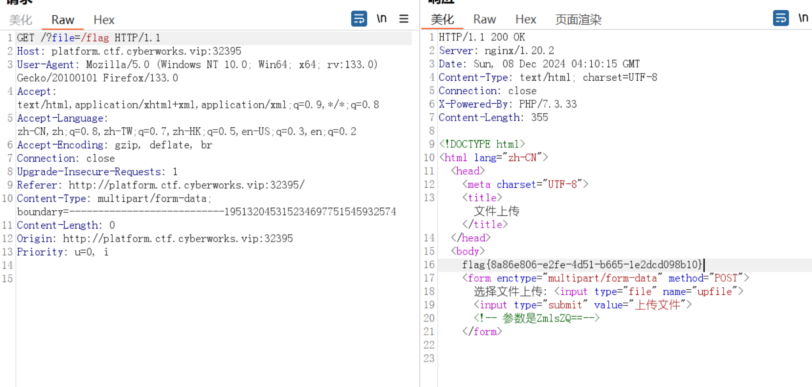Turn off the blue wrap toggle on the right
This screenshot has width=812, height=387.
(x=781, y=18)
